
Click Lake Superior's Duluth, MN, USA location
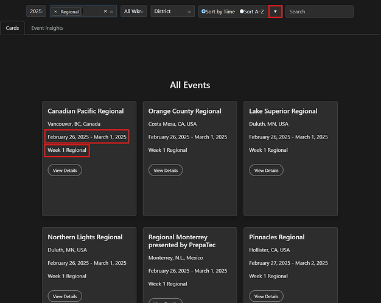coord(269,124)
